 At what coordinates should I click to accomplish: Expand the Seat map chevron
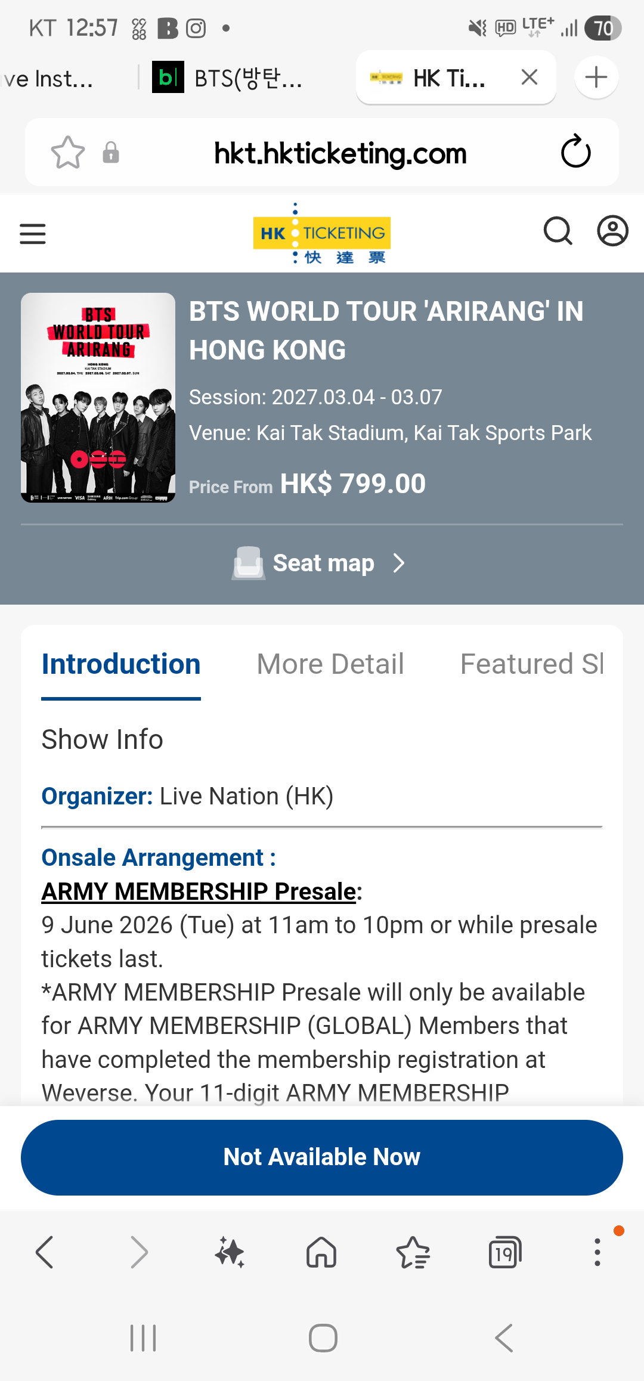click(399, 563)
